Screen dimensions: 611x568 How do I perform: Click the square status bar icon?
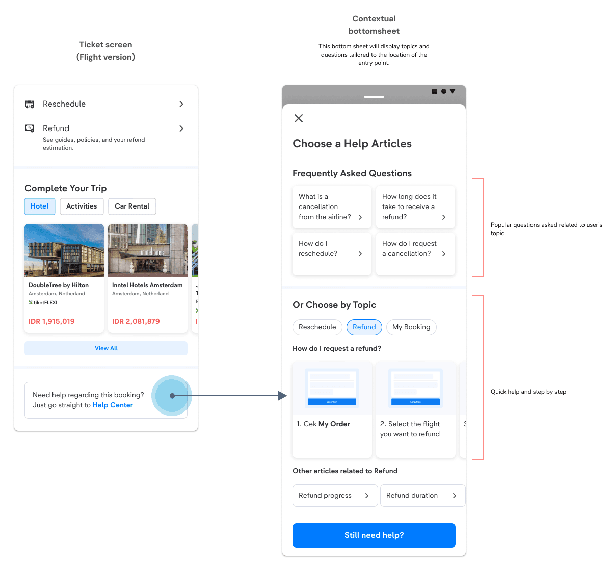pyautogui.click(x=435, y=91)
